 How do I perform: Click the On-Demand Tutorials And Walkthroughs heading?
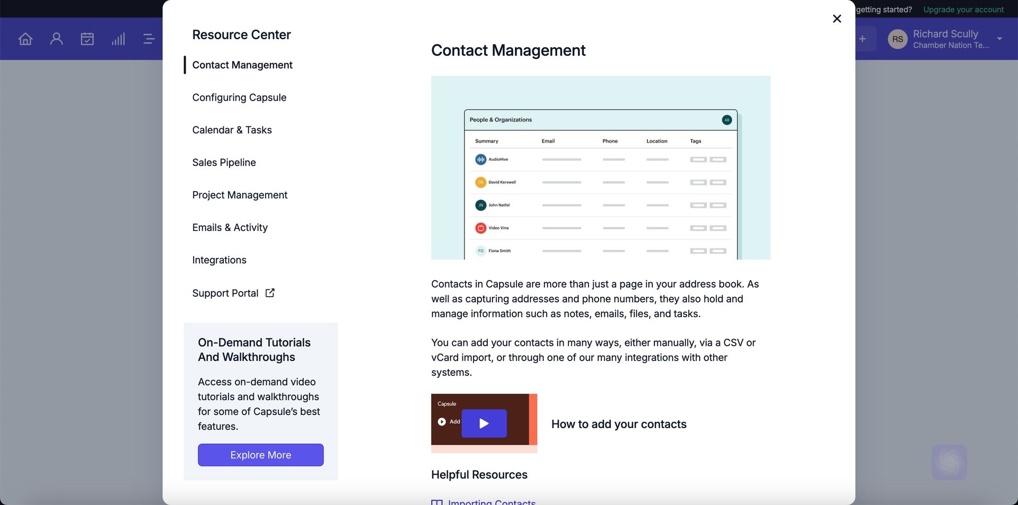[x=254, y=350]
